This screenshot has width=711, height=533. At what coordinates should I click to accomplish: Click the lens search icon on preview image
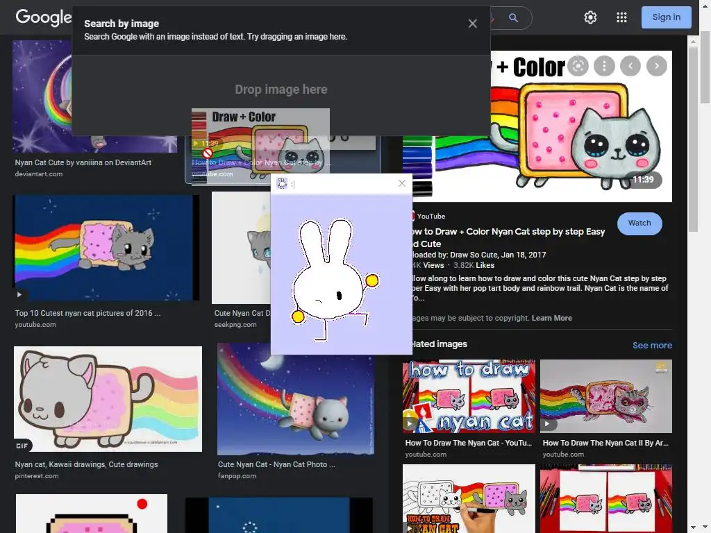coord(578,66)
